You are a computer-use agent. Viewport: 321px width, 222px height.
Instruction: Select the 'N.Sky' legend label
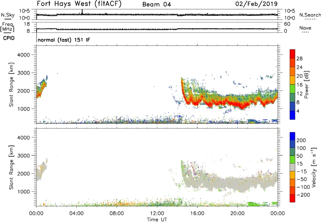click(x=8, y=15)
